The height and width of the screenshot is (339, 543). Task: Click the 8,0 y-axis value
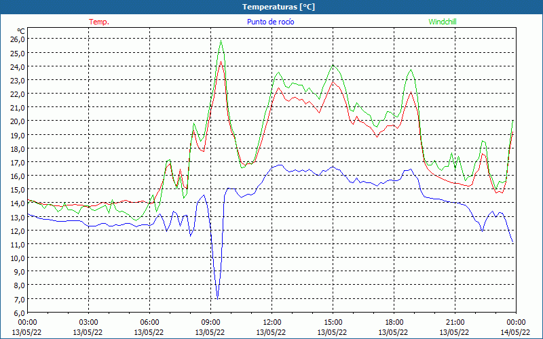tap(19, 285)
